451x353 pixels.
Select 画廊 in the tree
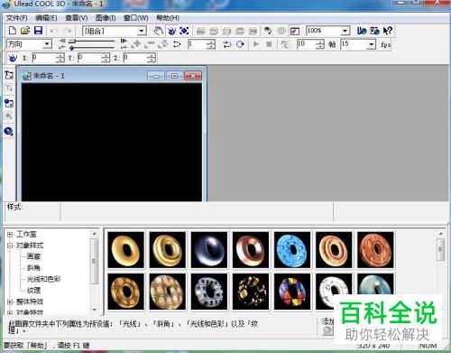33,256
